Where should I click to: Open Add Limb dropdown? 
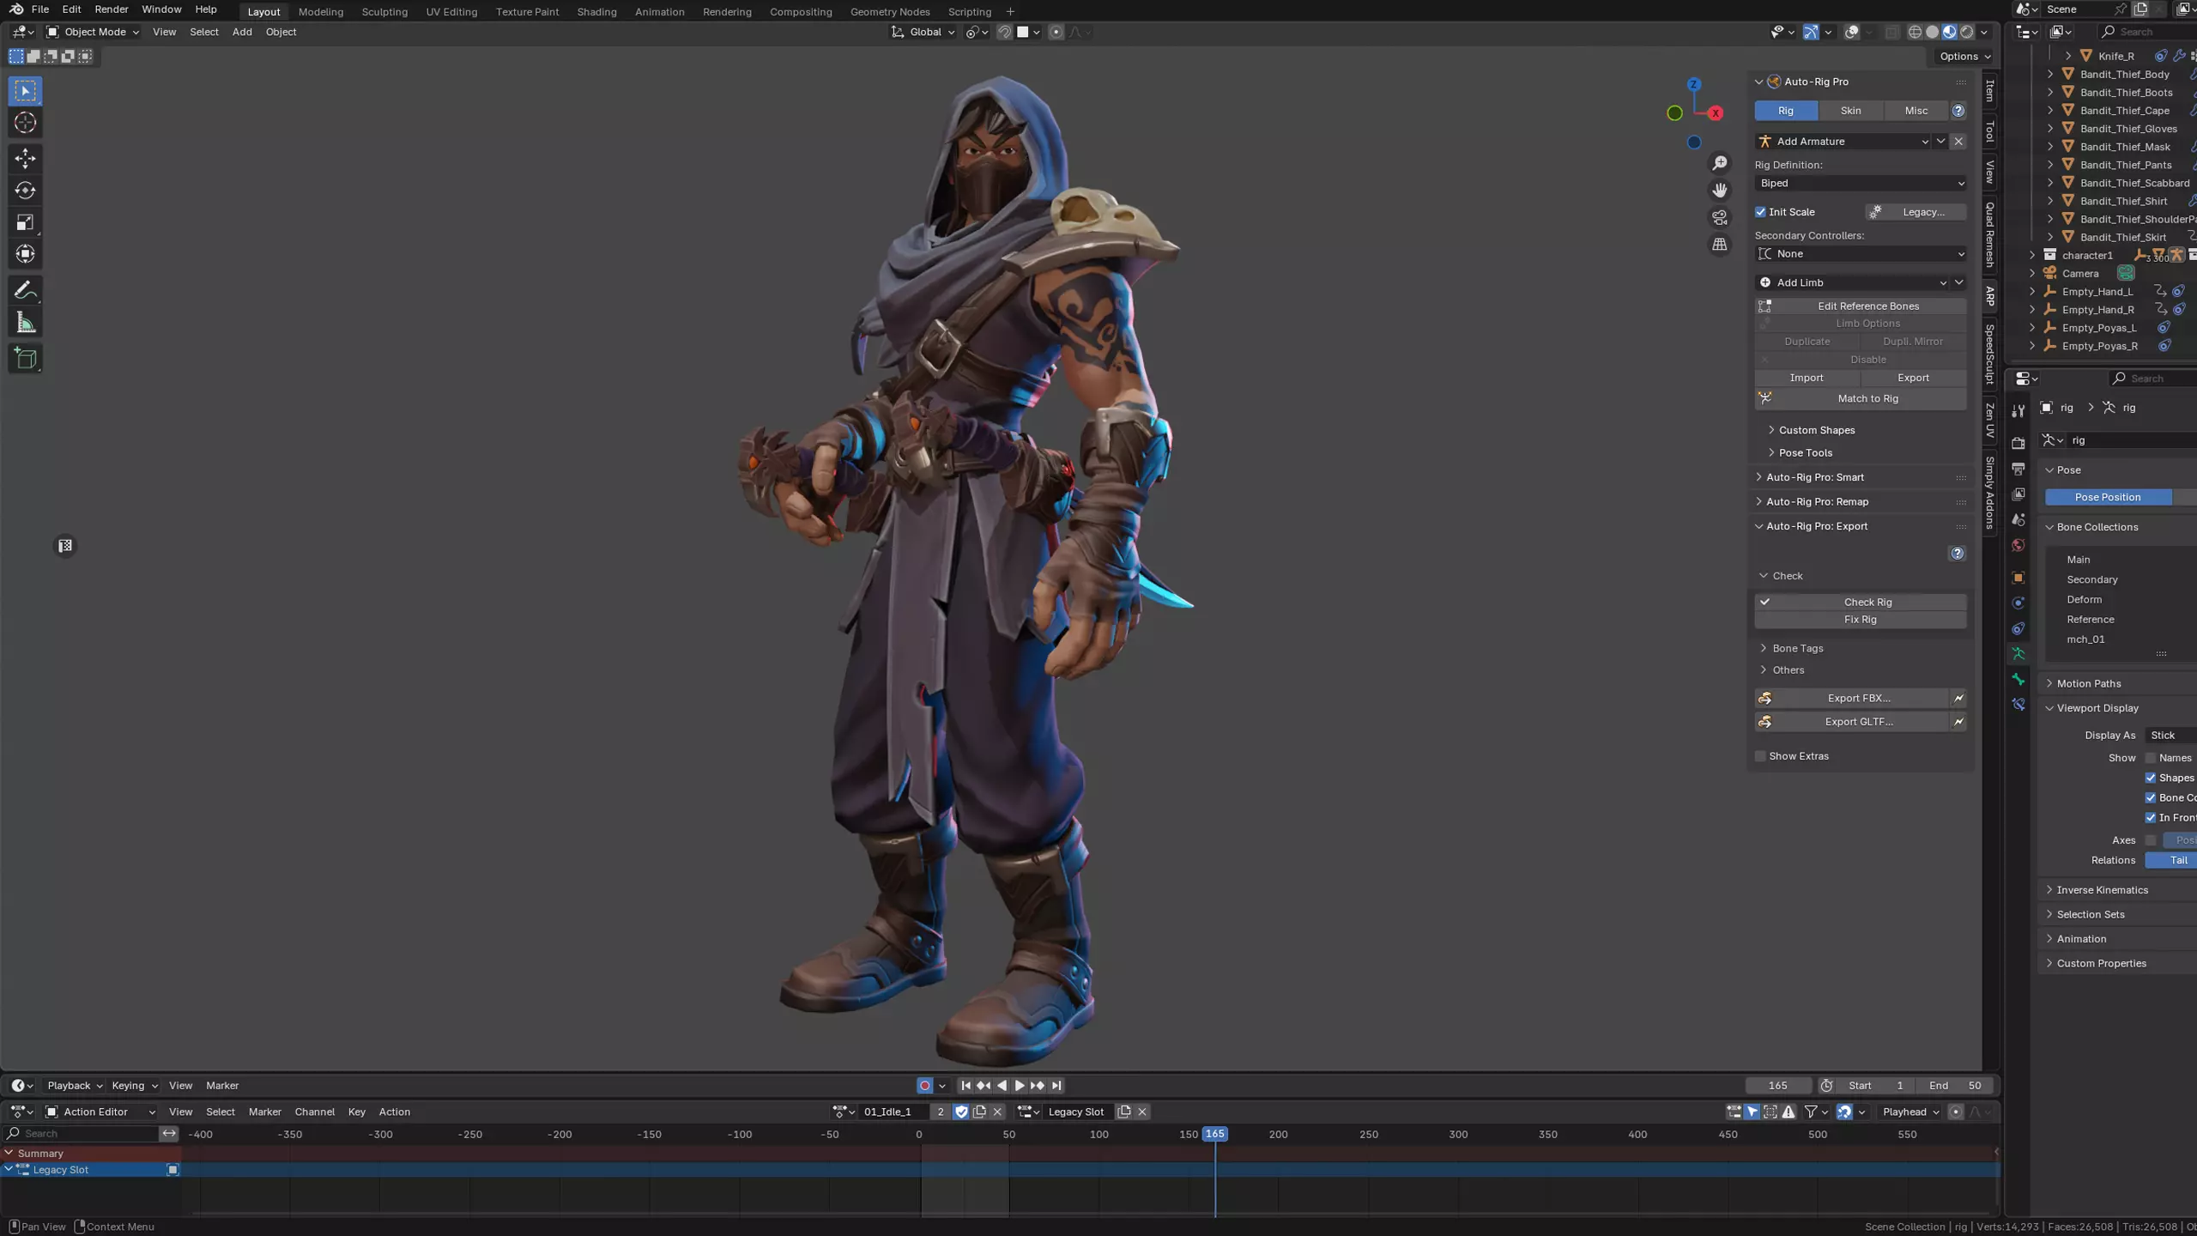(x=1853, y=282)
